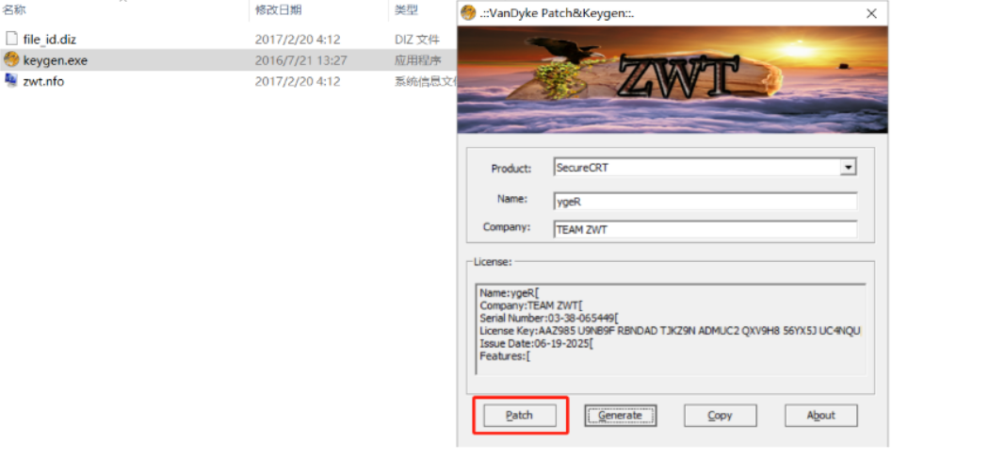The height and width of the screenshot is (460, 989).
Task: Sort files by 类型 column header
Action: click(406, 9)
